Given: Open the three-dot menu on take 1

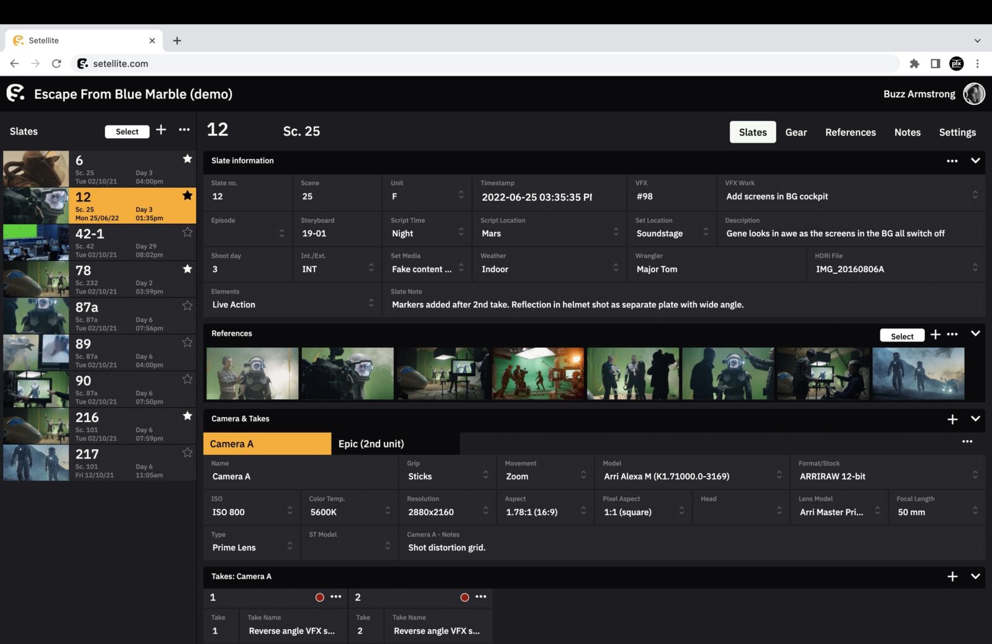Looking at the screenshot, I should pyautogui.click(x=336, y=597).
